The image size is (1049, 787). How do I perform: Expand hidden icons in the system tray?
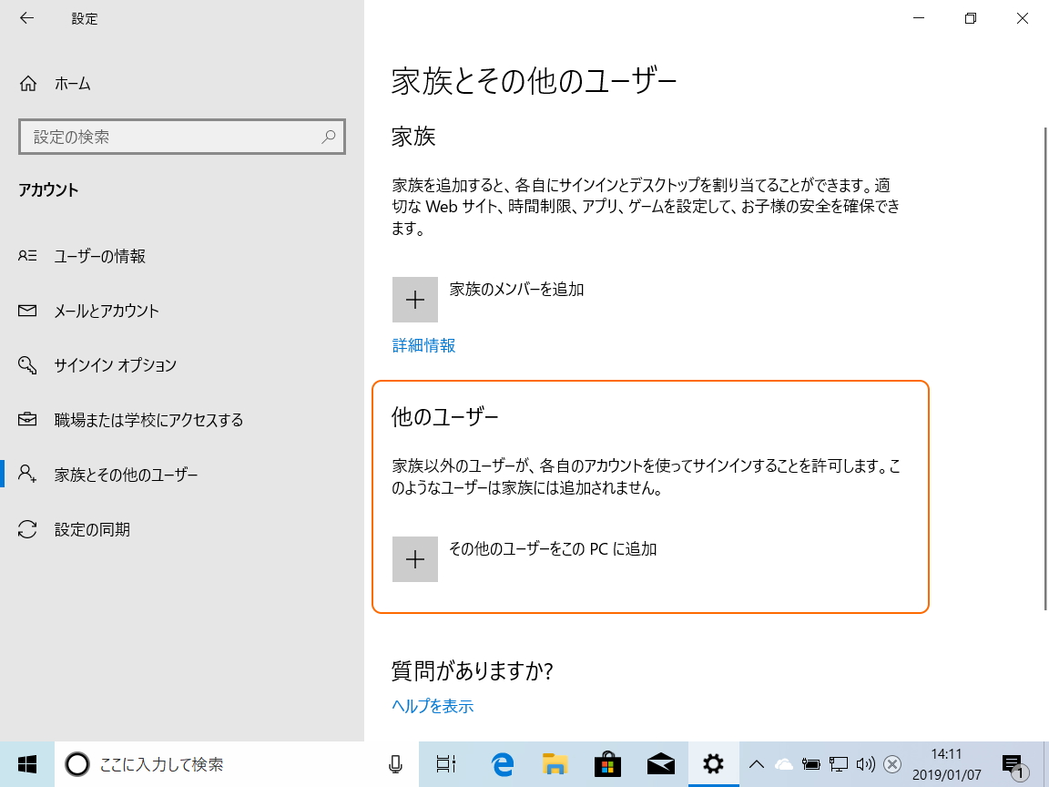[x=756, y=764]
